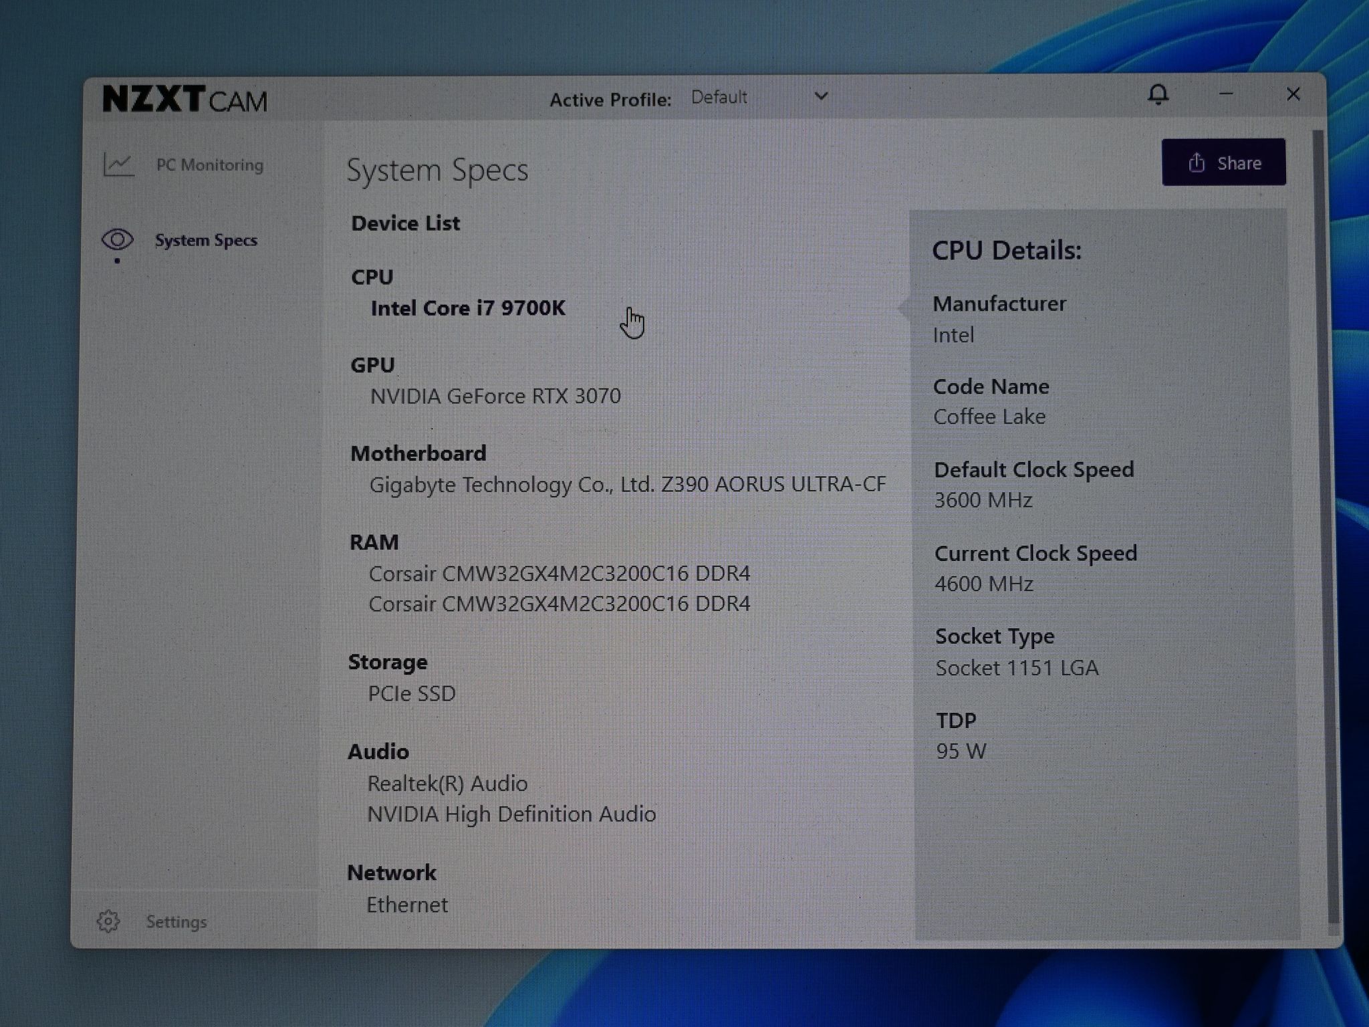The image size is (1369, 1027).
Task: Expand the Active Profile dropdown arrow
Action: (822, 96)
